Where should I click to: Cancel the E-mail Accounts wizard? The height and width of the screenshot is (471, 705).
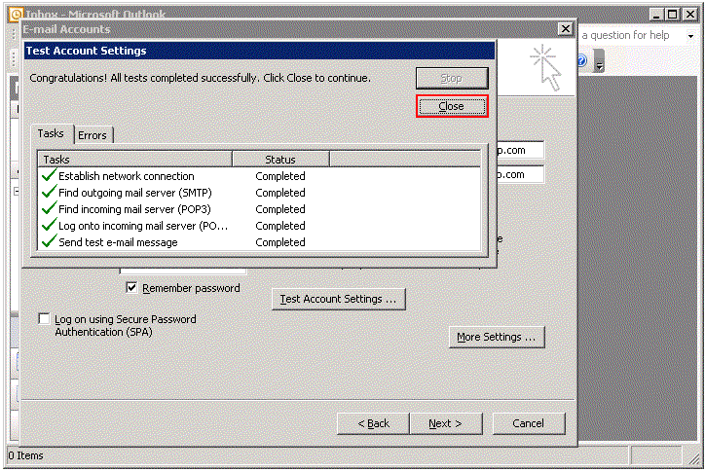tap(529, 424)
